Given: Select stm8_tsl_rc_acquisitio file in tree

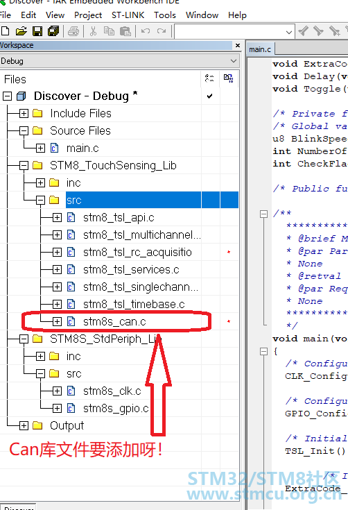Looking at the screenshot, I should [x=137, y=252].
